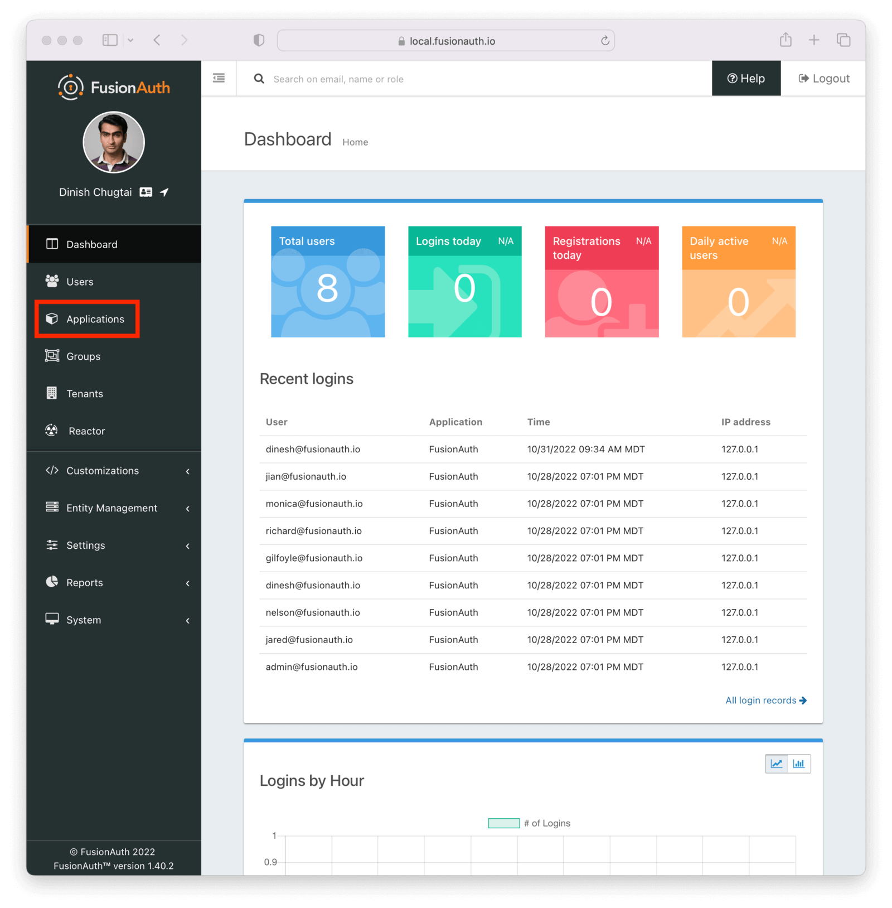Click the Entity Management server icon
Screen dimensions: 892x908
[x=52, y=507]
